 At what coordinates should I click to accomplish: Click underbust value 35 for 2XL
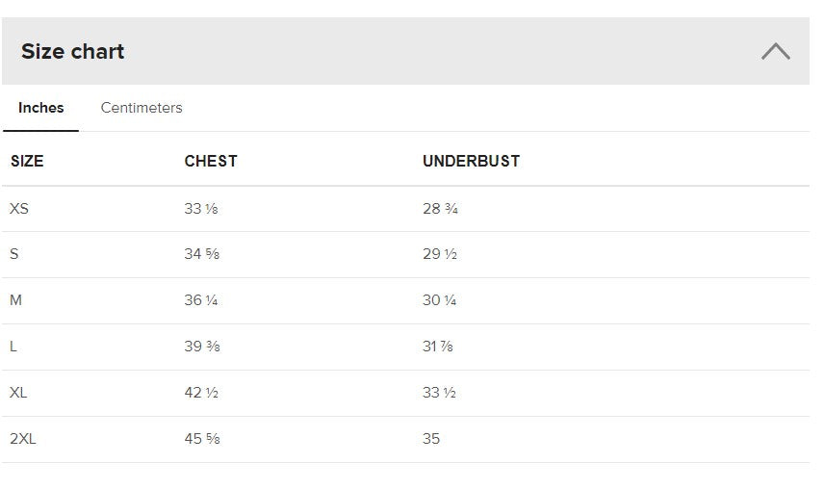pyautogui.click(x=431, y=439)
